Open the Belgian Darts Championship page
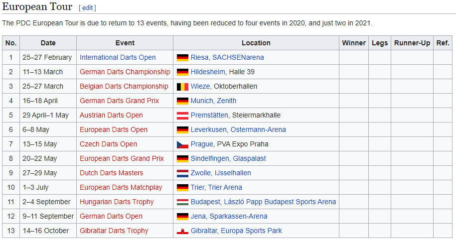This screenshot has height=243, width=456. pyautogui.click(x=124, y=86)
